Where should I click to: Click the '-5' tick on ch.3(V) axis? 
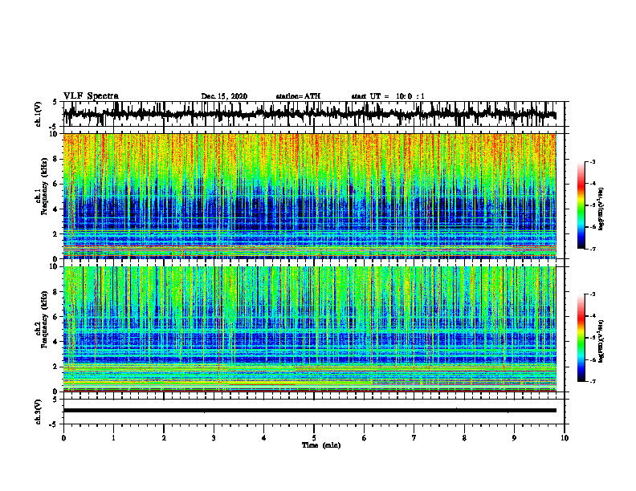pyautogui.click(x=54, y=424)
